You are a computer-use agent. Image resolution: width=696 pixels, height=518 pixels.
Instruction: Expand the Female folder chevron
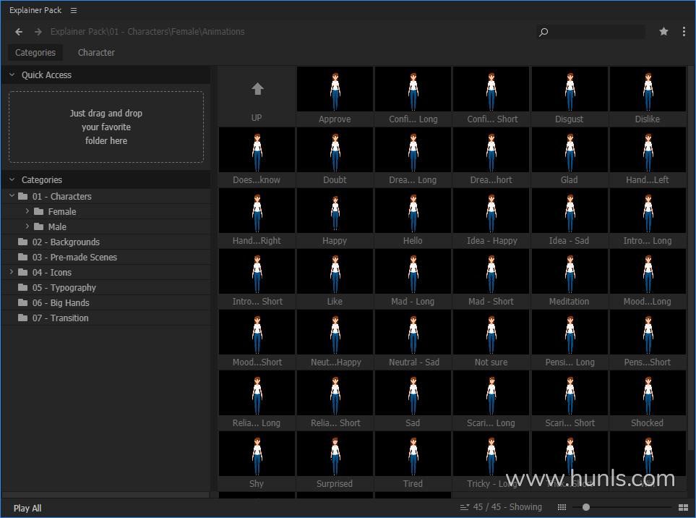27,211
